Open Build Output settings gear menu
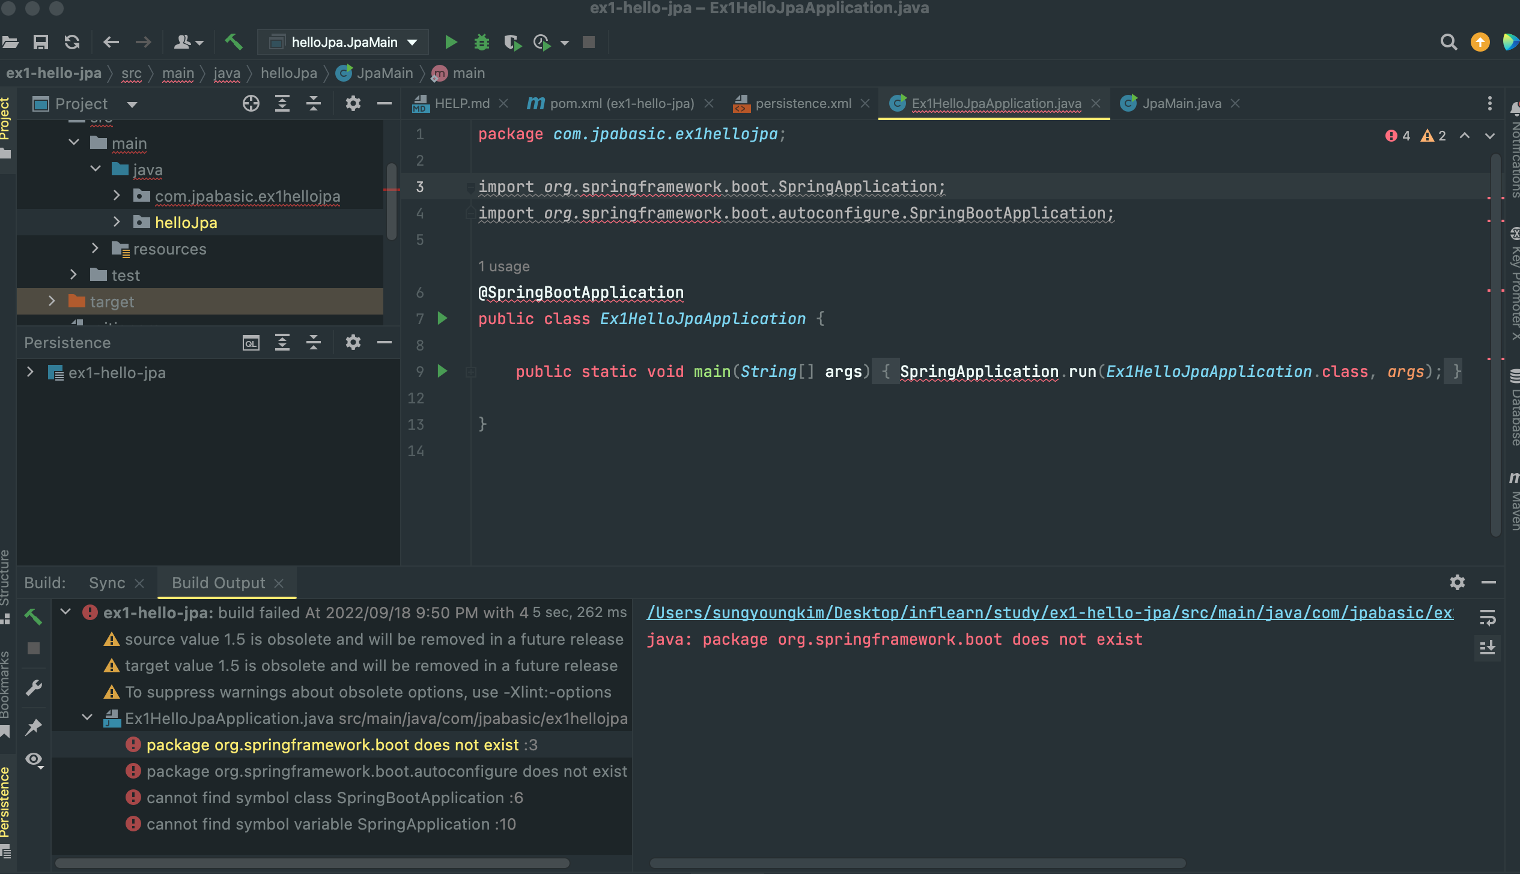The image size is (1520, 874). coord(1458,582)
